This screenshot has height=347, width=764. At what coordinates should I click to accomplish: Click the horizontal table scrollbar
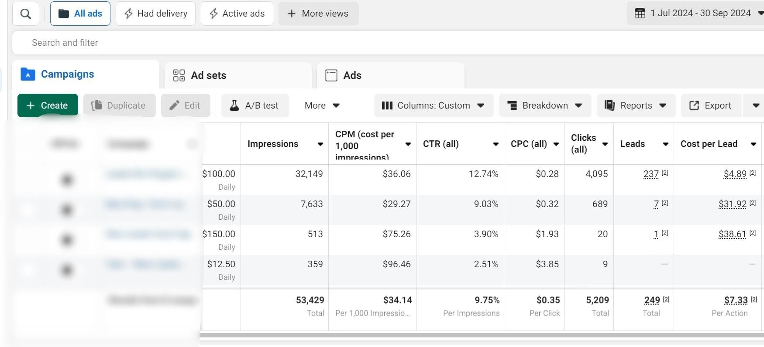click(482, 336)
